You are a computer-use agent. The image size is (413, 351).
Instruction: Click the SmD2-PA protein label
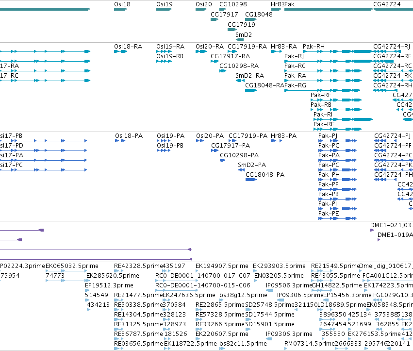click(x=252, y=165)
